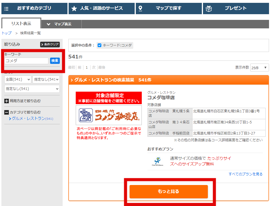Uncheck the キーワード:コメダ condition checkbox
The image size is (275, 206).
99,45
